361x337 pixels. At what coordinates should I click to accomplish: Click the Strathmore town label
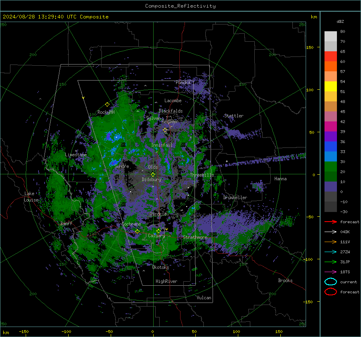point(195,237)
